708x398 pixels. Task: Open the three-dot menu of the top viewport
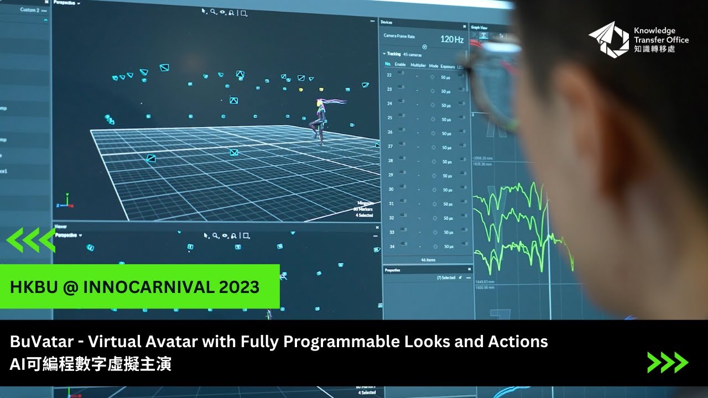click(373, 21)
